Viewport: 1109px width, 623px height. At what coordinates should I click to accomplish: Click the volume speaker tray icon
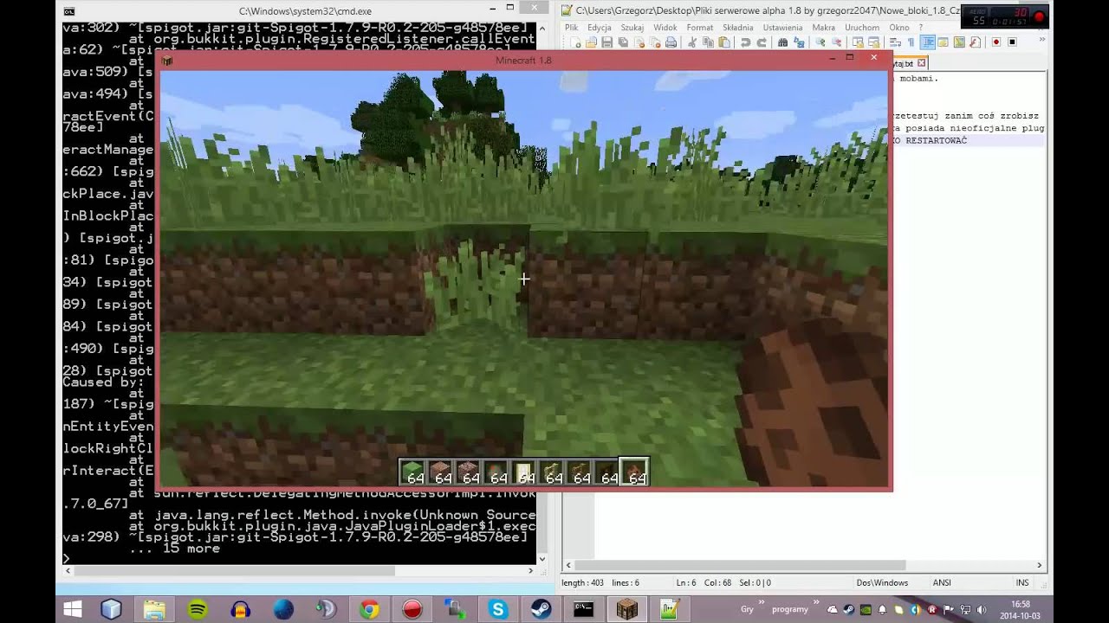tap(982, 609)
